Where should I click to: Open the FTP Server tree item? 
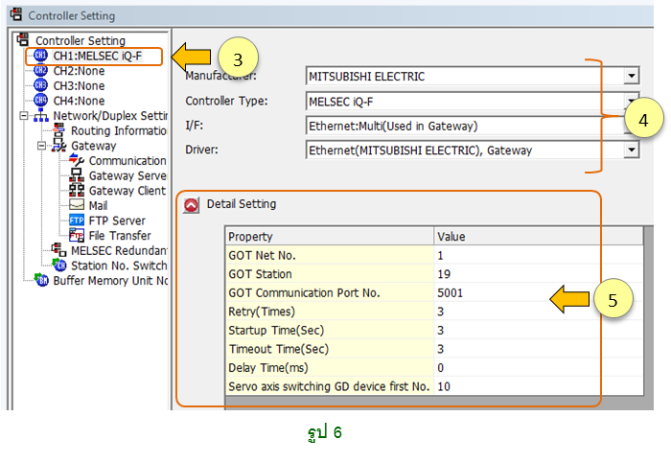coord(117,220)
